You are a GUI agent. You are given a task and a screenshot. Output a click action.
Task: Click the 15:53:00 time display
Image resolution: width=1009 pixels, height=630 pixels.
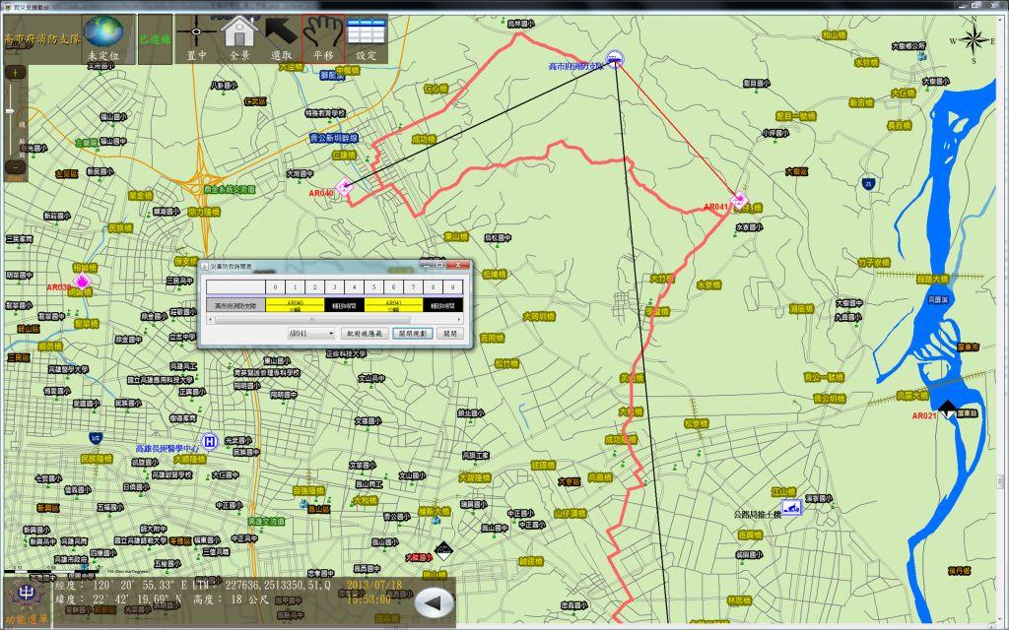369,598
